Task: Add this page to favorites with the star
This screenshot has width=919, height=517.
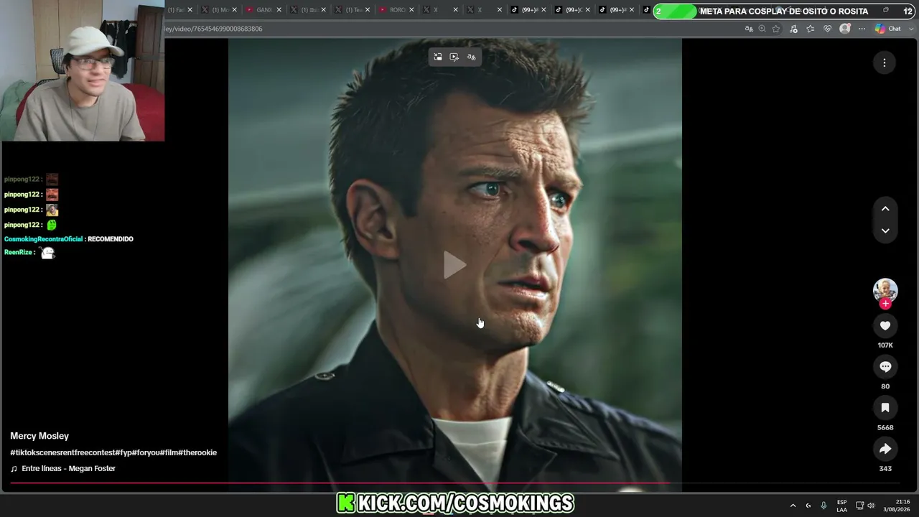Action: (x=776, y=29)
